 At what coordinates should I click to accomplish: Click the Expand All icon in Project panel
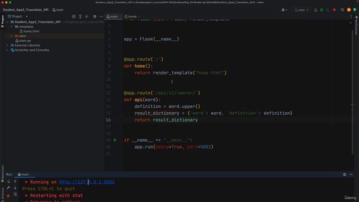[80, 16]
